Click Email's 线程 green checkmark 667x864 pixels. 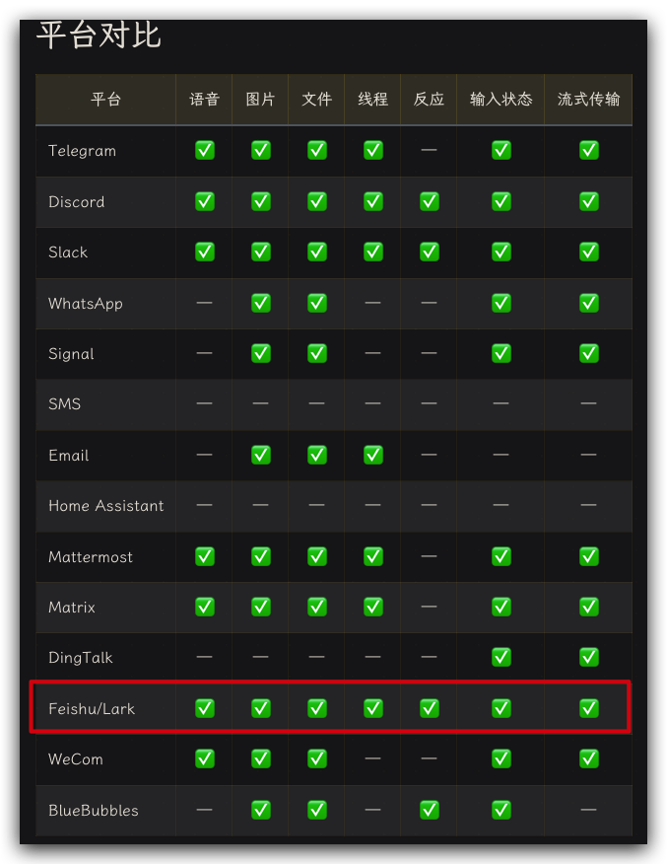pos(372,455)
